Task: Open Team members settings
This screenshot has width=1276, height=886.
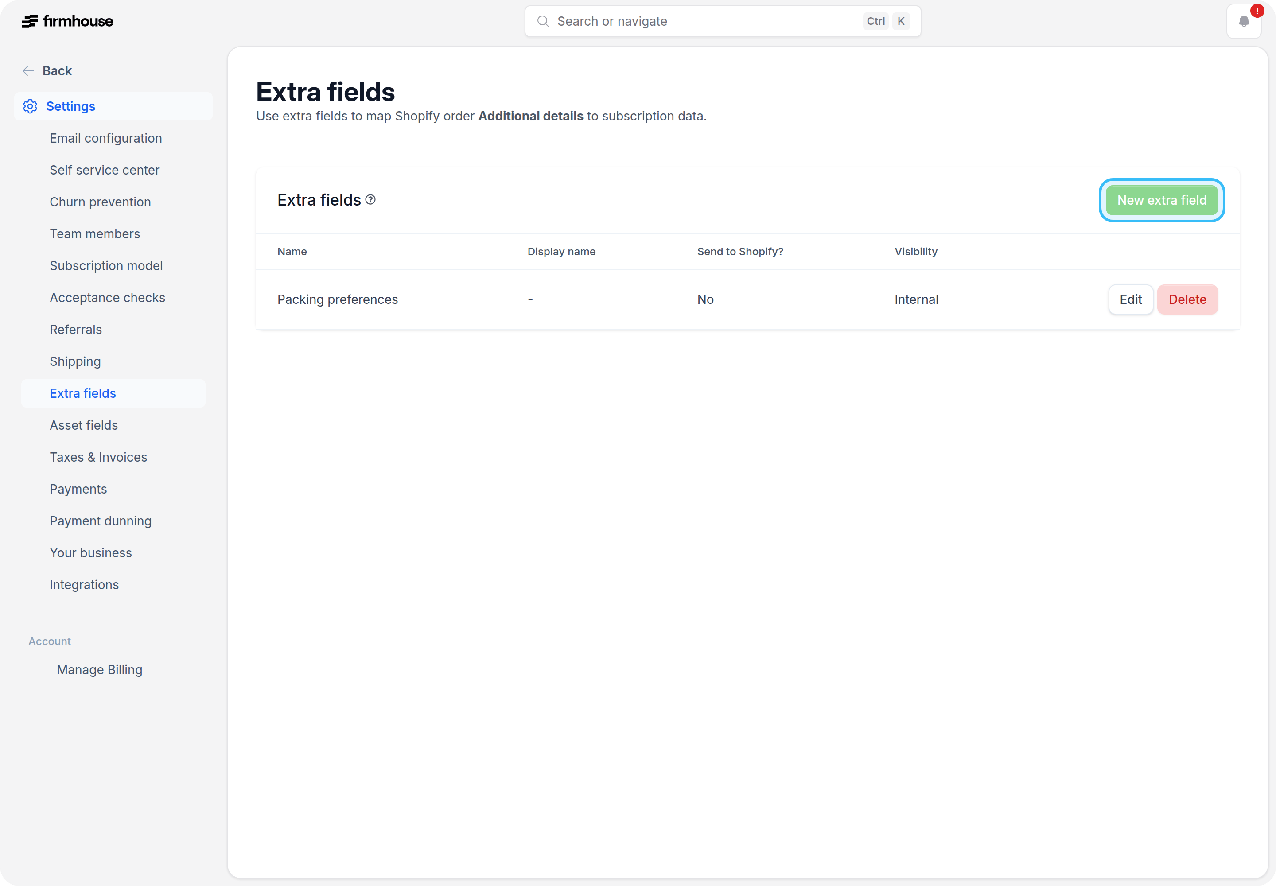Action: click(x=94, y=234)
